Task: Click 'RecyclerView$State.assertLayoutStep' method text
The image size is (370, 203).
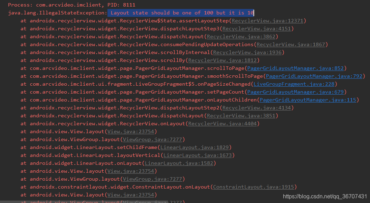Action: (174, 21)
